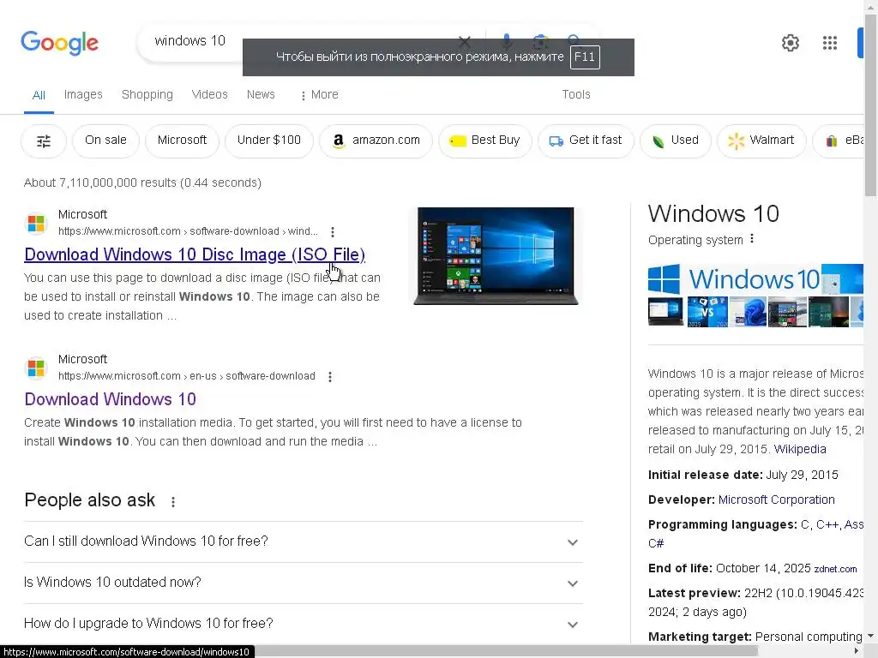
Task: Switch to the Shopping tab
Action: [147, 94]
